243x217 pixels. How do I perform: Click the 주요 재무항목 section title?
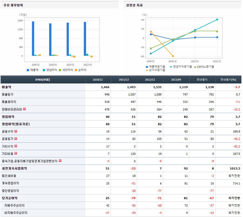(13, 5)
